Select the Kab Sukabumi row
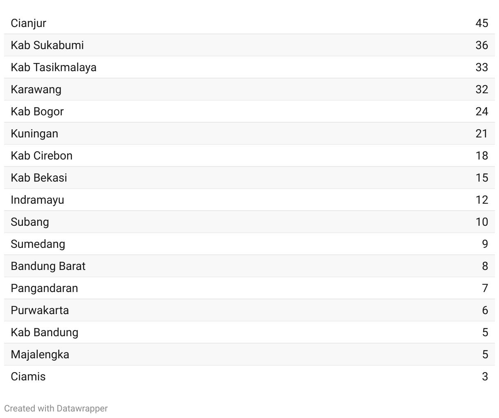Viewport: 499px width, 418px height. [x=249, y=45]
